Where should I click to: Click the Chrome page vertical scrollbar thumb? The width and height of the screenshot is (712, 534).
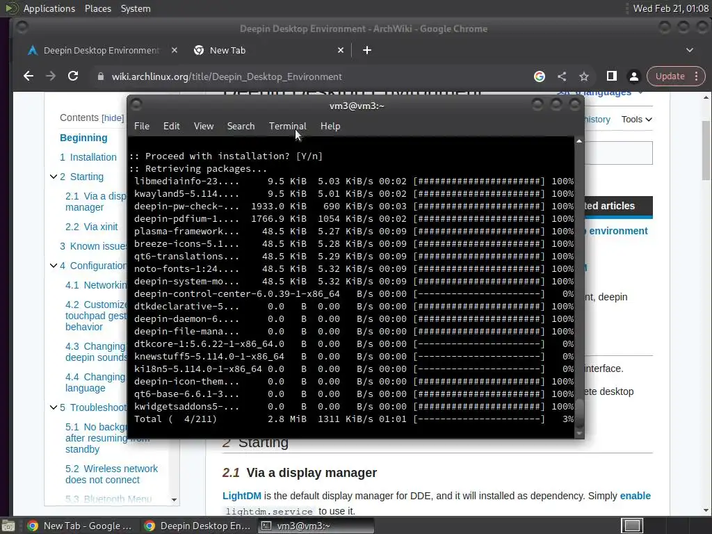[x=706, y=150]
